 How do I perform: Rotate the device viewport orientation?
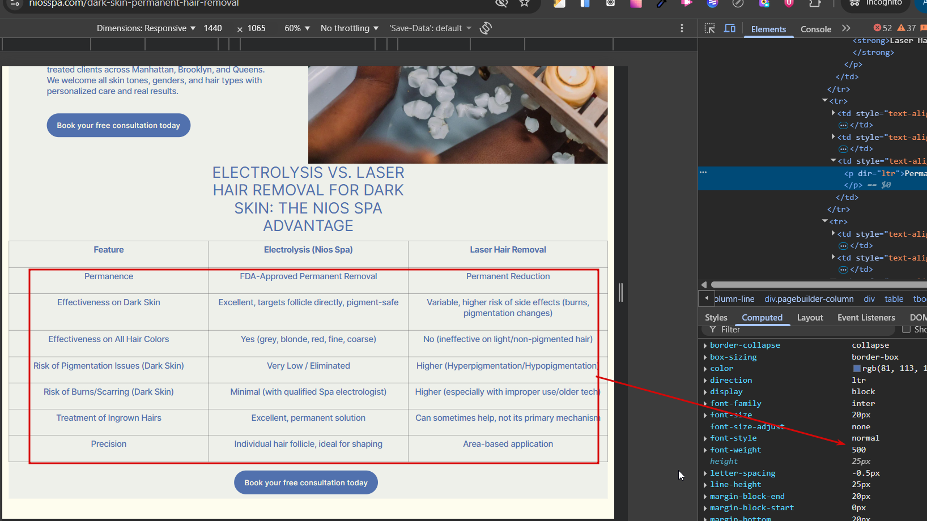486,28
